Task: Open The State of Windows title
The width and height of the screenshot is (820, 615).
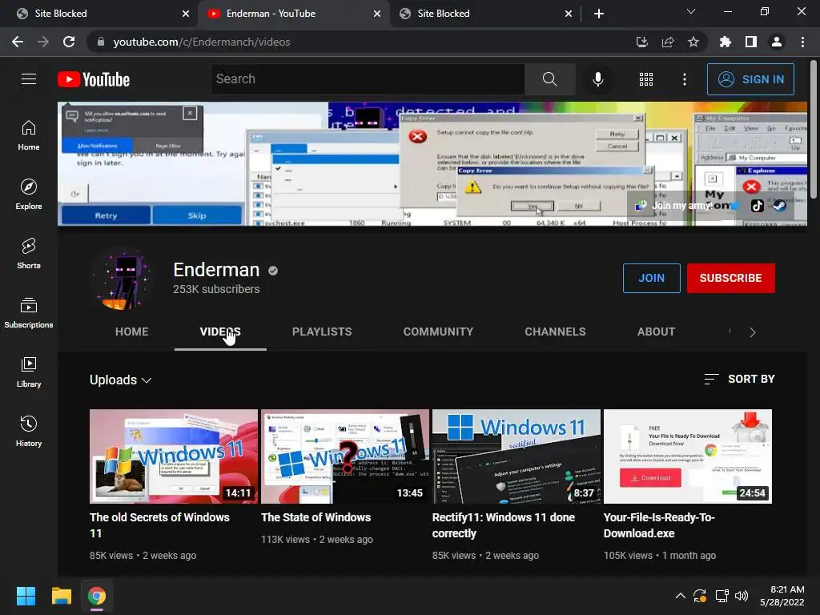Action: 316,517
